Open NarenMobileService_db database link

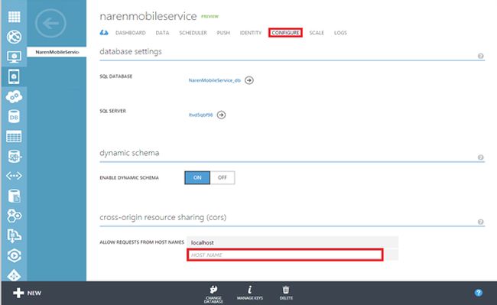(215, 80)
